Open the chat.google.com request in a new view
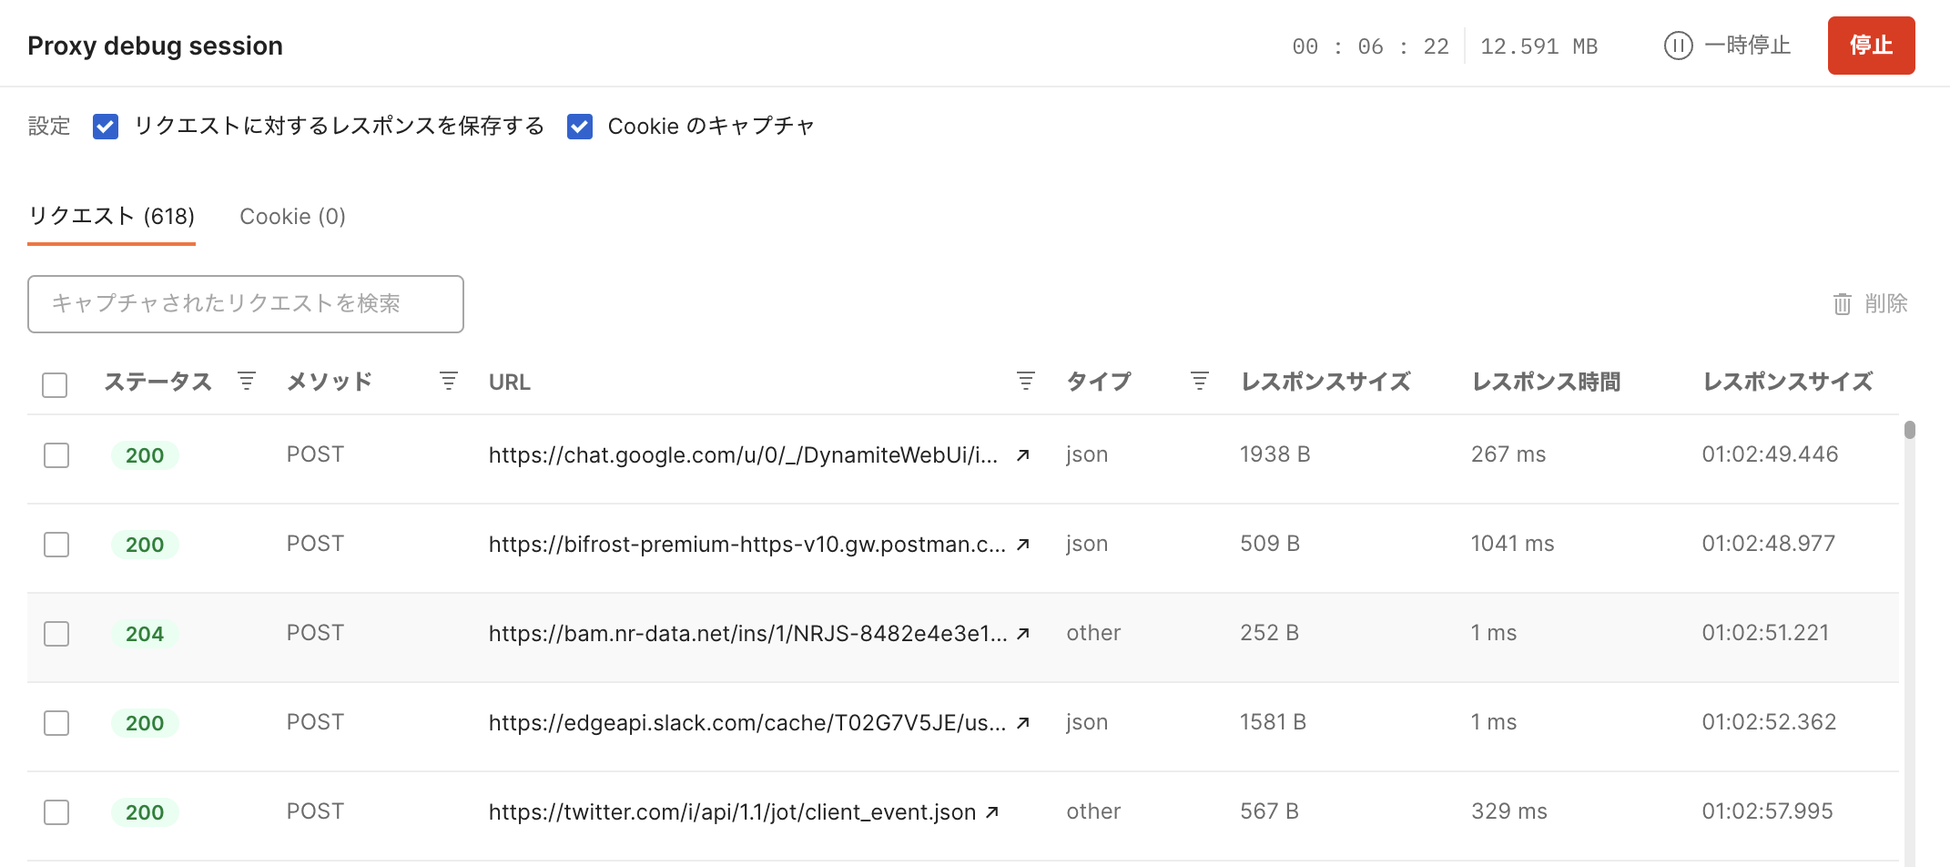 [1023, 454]
